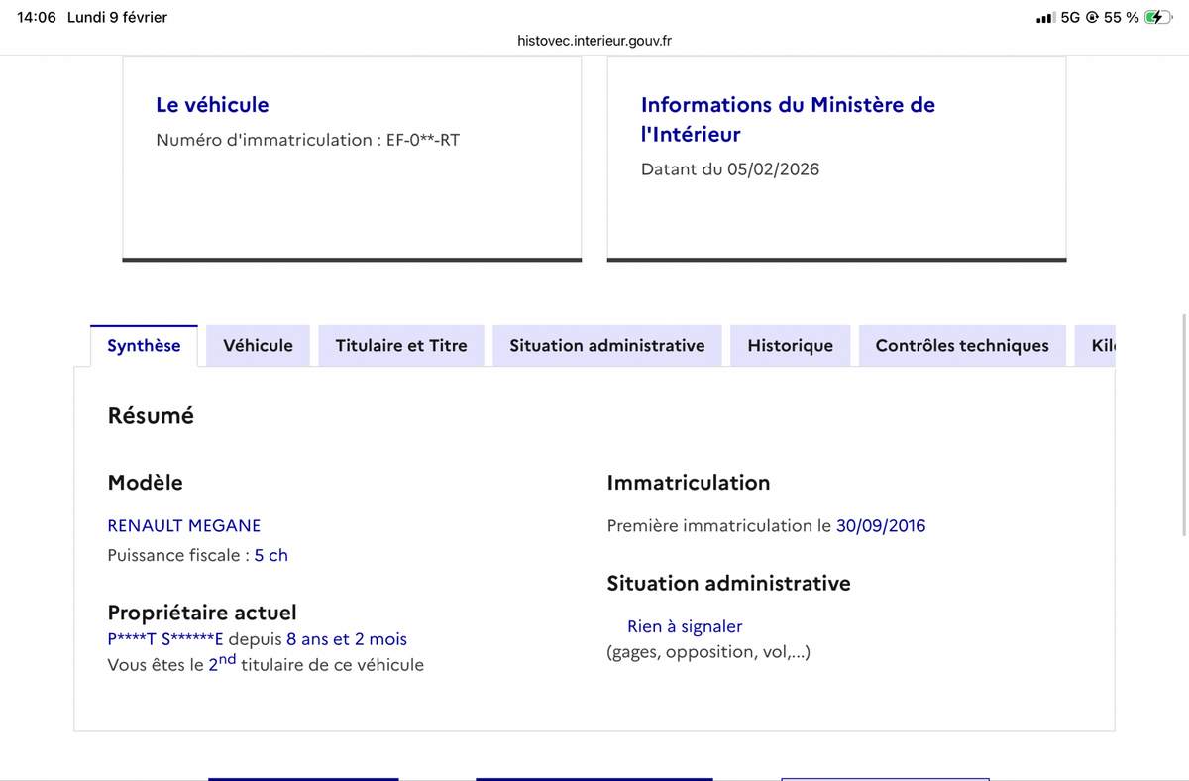Tap the battery charging icon
The width and height of the screenshot is (1189, 781).
pos(1157,17)
